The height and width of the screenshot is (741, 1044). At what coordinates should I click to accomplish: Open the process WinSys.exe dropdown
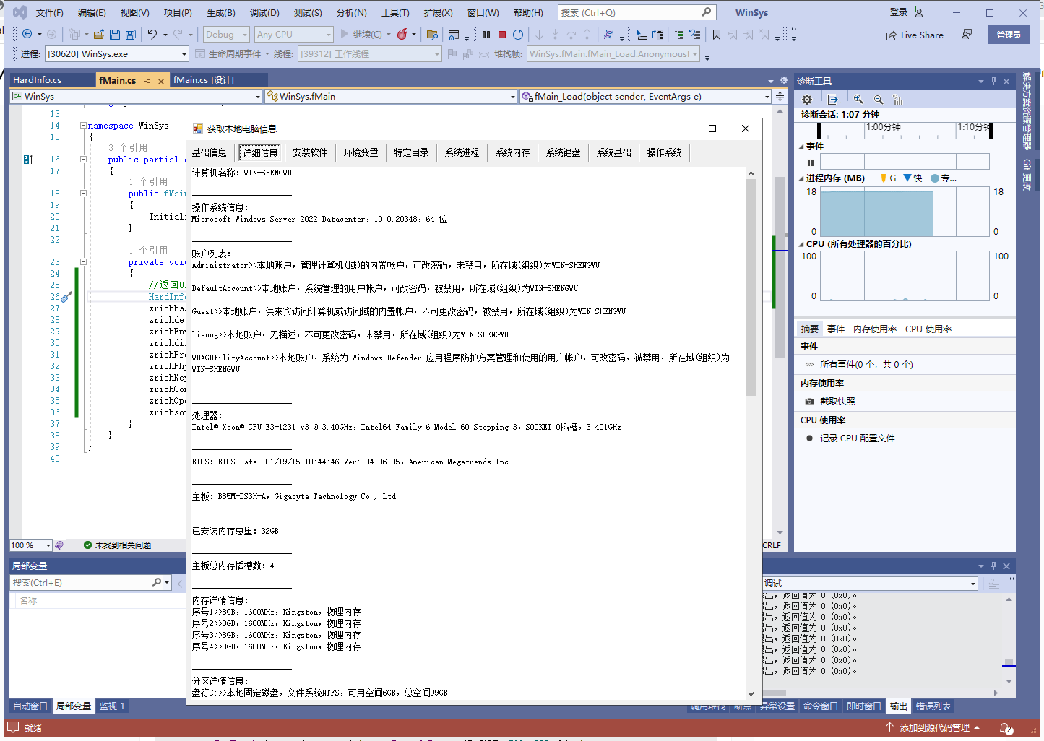(116, 54)
